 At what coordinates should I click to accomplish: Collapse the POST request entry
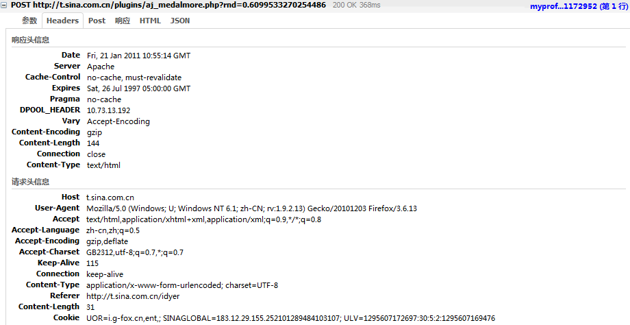click(x=4, y=5)
